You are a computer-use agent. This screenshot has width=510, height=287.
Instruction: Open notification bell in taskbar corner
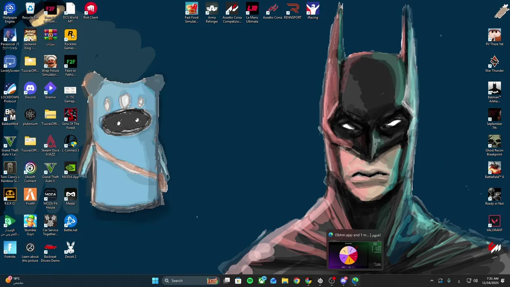503,281
